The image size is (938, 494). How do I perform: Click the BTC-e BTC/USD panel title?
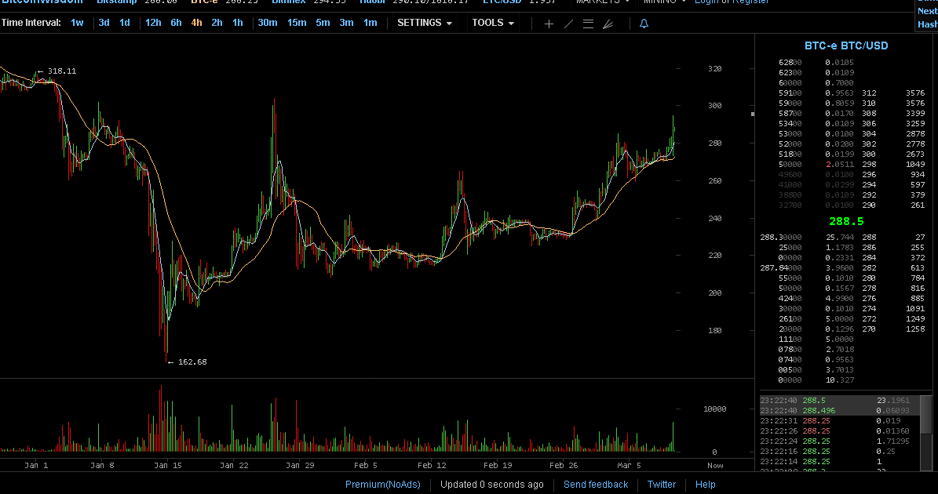[846, 45]
